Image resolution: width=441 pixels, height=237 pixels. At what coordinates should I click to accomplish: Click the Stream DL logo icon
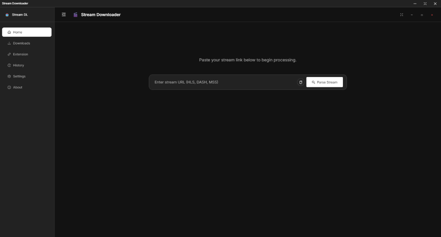coord(7,15)
